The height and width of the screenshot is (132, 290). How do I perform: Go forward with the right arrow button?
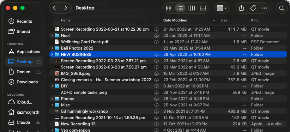[x=65, y=8]
